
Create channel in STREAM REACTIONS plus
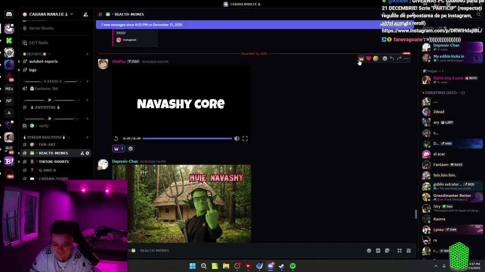pos(87,137)
